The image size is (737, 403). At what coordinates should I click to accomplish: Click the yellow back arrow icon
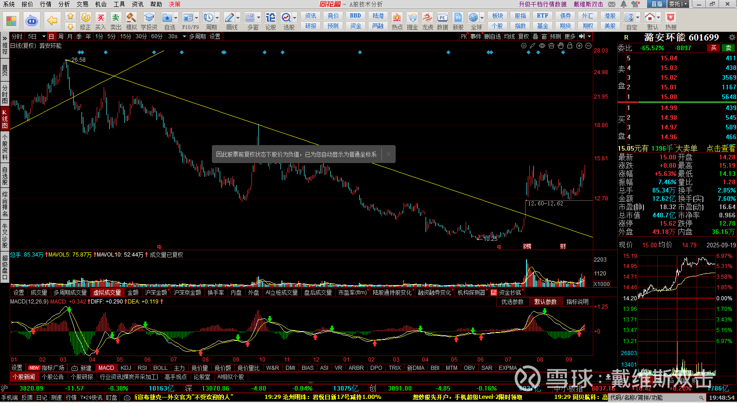[x=53, y=21]
